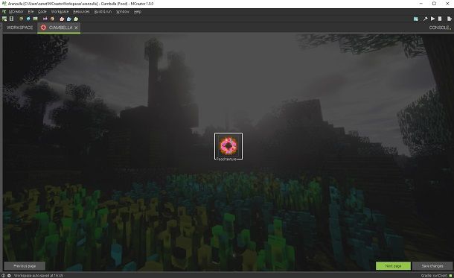Click the green Next page button
Image resolution: width=454 pixels, height=278 pixels.
[x=393, y=266]
